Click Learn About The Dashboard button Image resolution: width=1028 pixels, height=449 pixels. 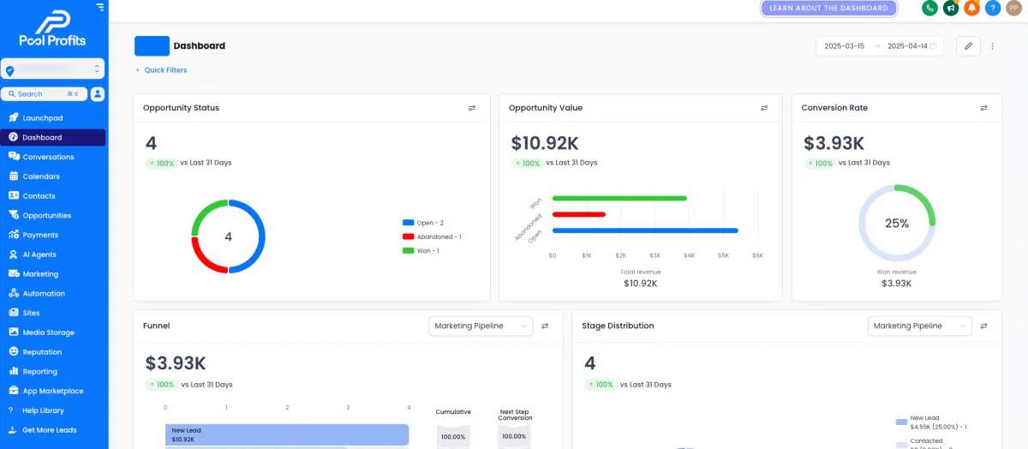(828, 8)
